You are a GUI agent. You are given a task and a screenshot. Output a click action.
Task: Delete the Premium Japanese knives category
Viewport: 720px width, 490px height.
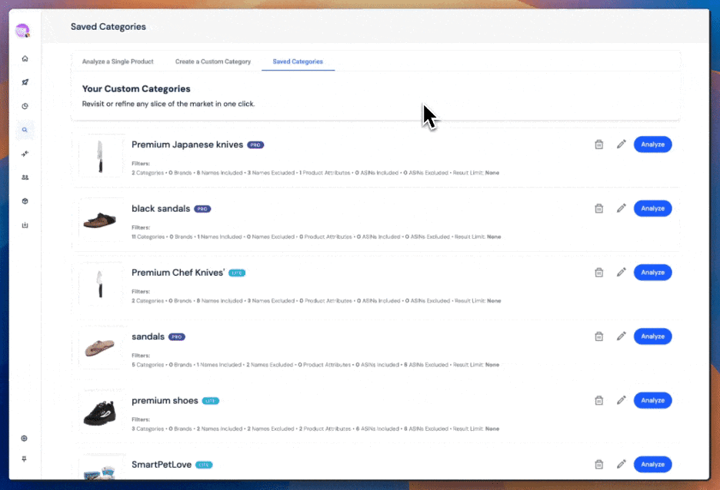[x=598, y=144]
